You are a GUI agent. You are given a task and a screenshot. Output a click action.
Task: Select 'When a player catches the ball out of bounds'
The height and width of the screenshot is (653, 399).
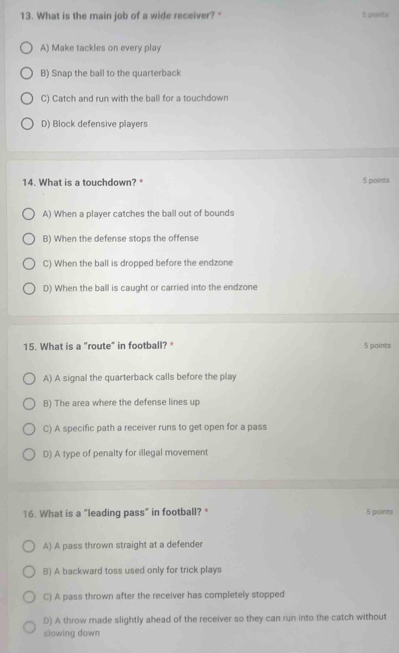29,214
